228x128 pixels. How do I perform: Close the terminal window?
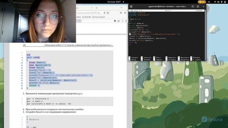(203, 6)
